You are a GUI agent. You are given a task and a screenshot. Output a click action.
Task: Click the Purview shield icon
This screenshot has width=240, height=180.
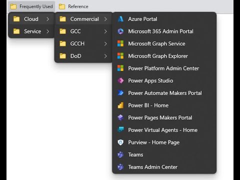coord(120,142)
